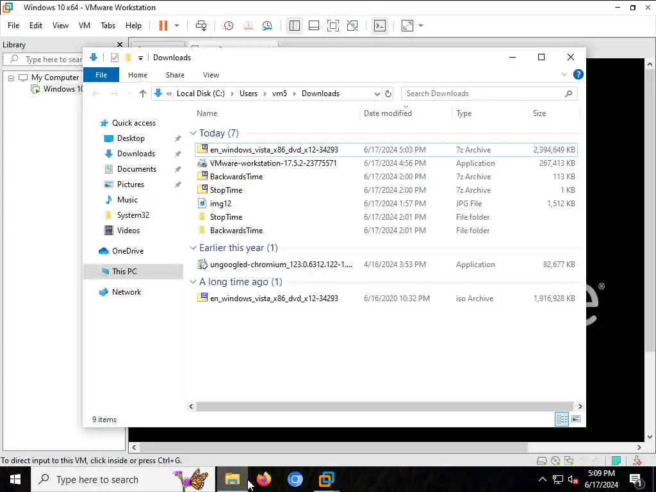This screenshot has width=656, height=492.
Task: Select the ungoogled-chromium application file
Action: pyautogui.click(x=386, y=265)
